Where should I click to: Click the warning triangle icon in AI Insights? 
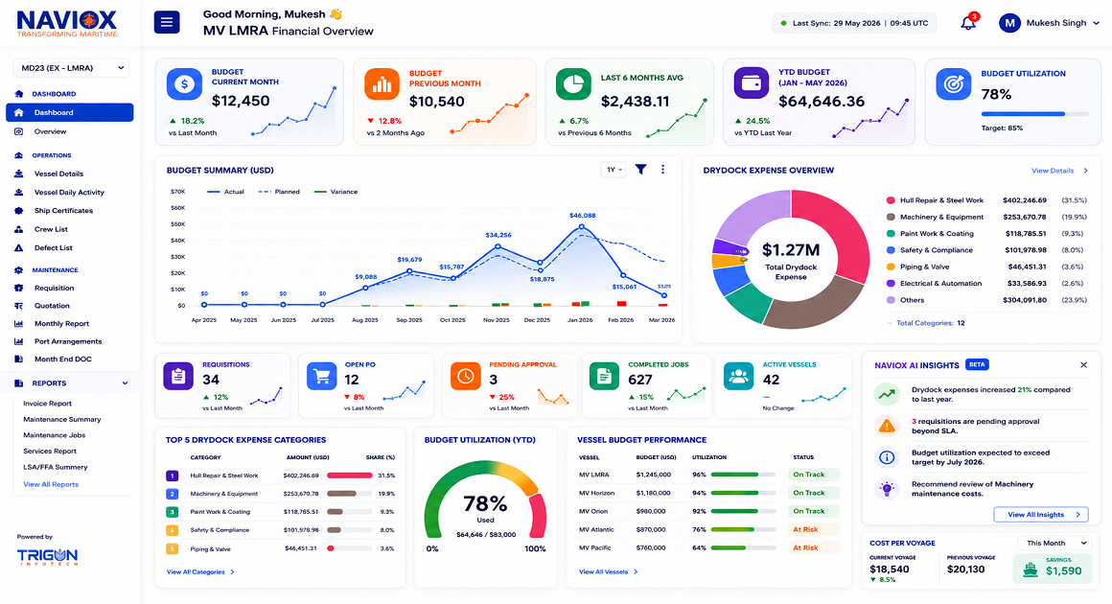tap(887, 426)
